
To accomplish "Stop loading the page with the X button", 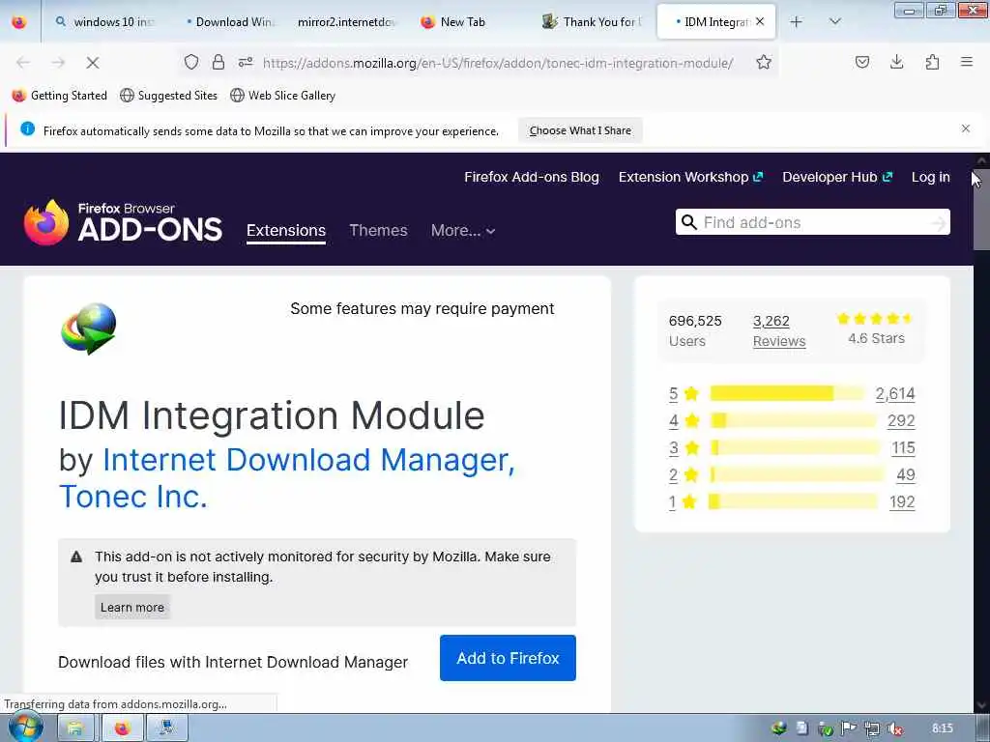I will 92,63.
